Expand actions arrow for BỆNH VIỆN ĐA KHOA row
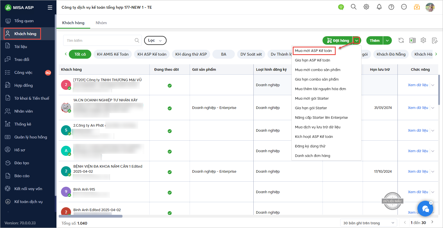 433,172
